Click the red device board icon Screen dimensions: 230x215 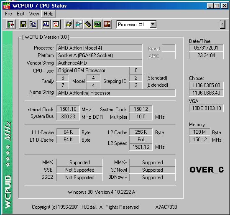click(107, 24)
